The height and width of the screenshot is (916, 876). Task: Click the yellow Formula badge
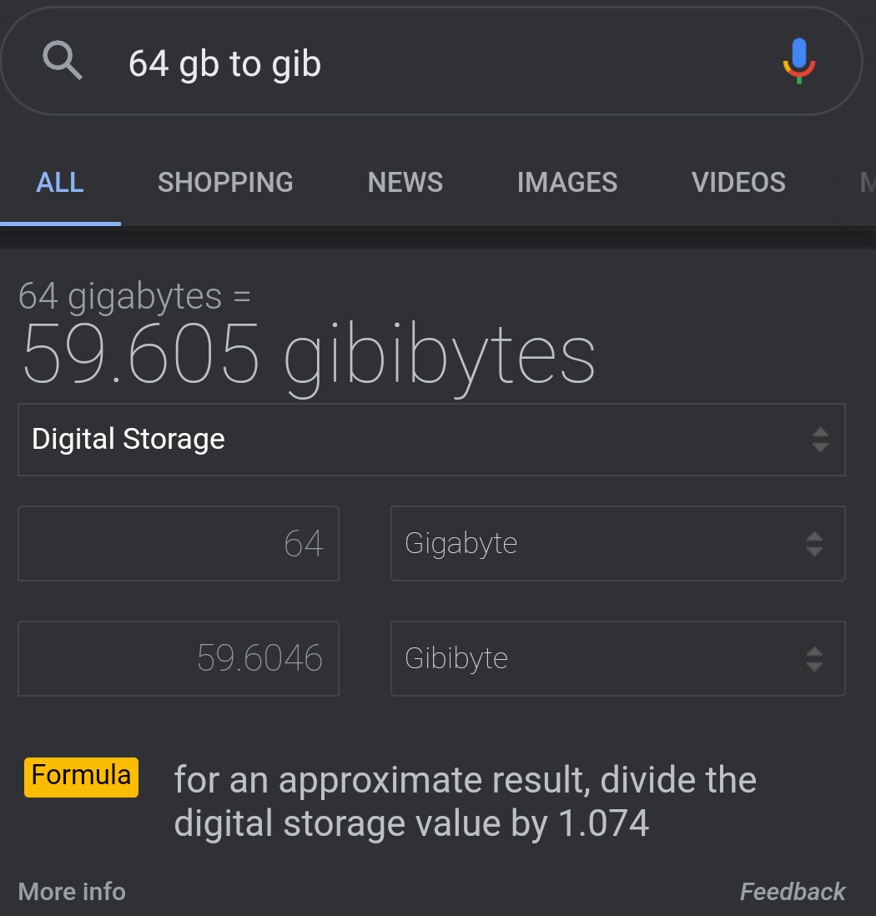coord(81,777)
